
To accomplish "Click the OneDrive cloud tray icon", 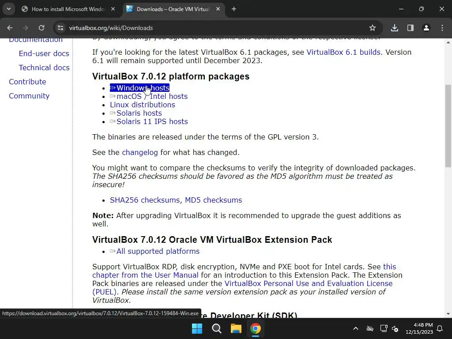I will click(x=370, y=328).
